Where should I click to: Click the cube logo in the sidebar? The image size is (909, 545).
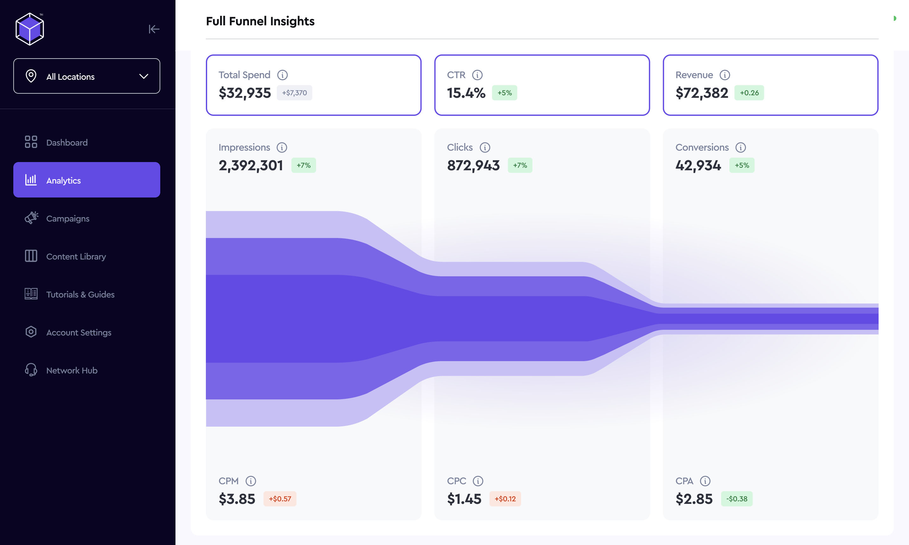pos(30,29)
